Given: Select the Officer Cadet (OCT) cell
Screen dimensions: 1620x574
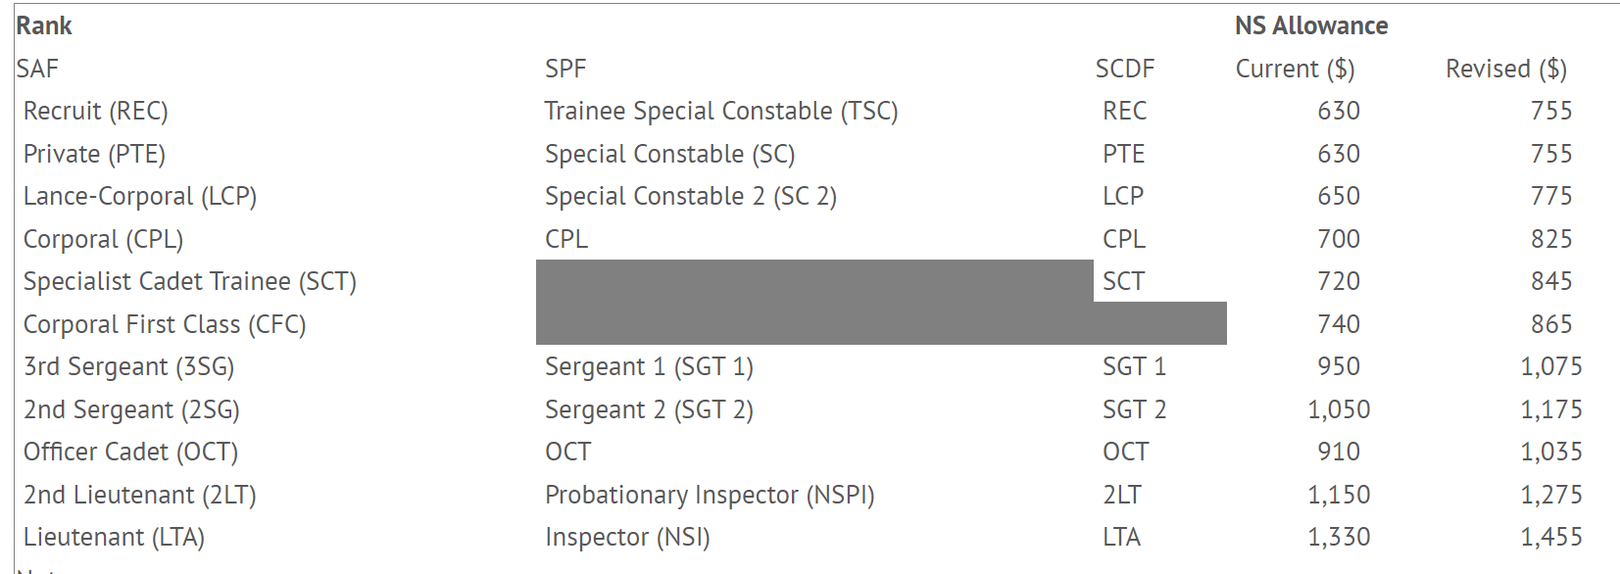Looking at the screenshot, I should click(131, 453).
